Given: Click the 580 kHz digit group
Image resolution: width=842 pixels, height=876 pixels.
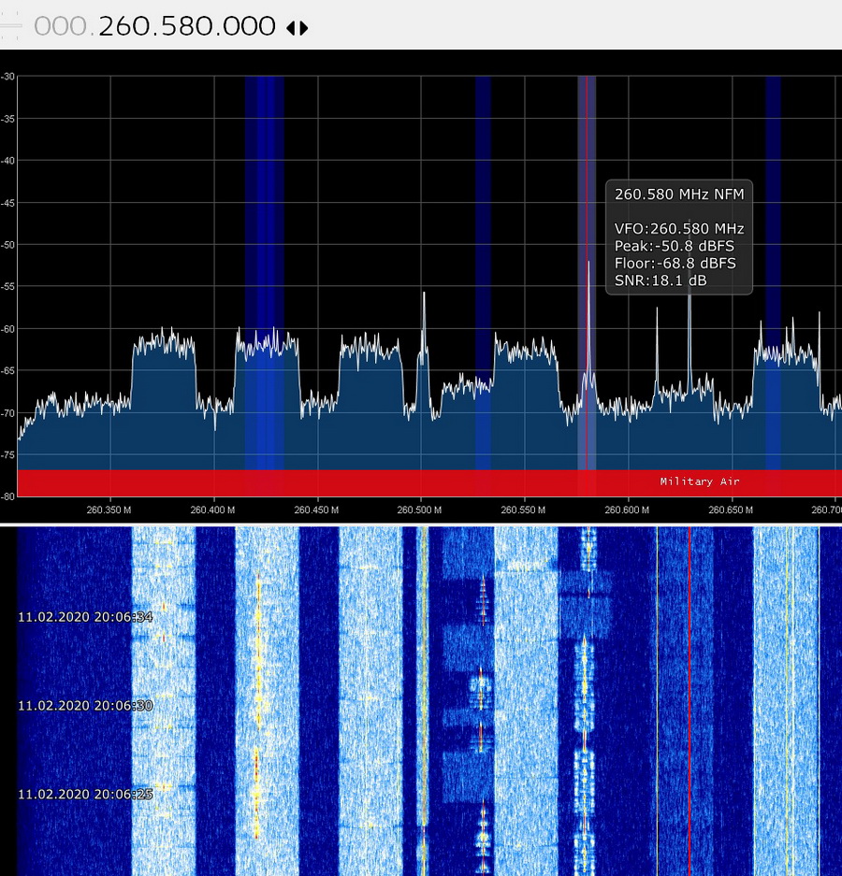Looking at the screenshot, I should coord(186,26).
